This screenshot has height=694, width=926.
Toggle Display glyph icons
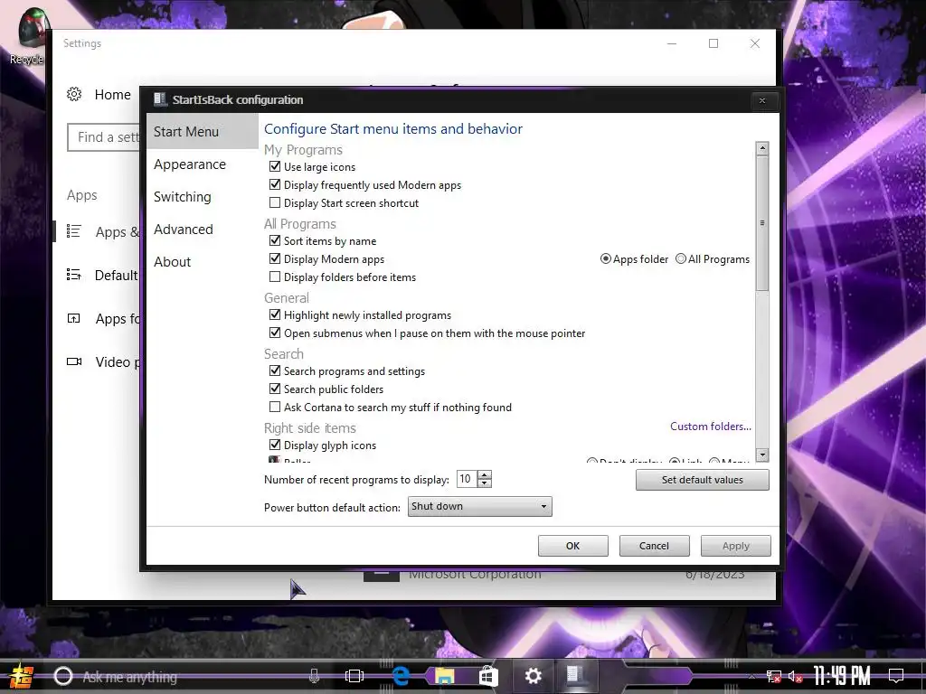(275, 445)
